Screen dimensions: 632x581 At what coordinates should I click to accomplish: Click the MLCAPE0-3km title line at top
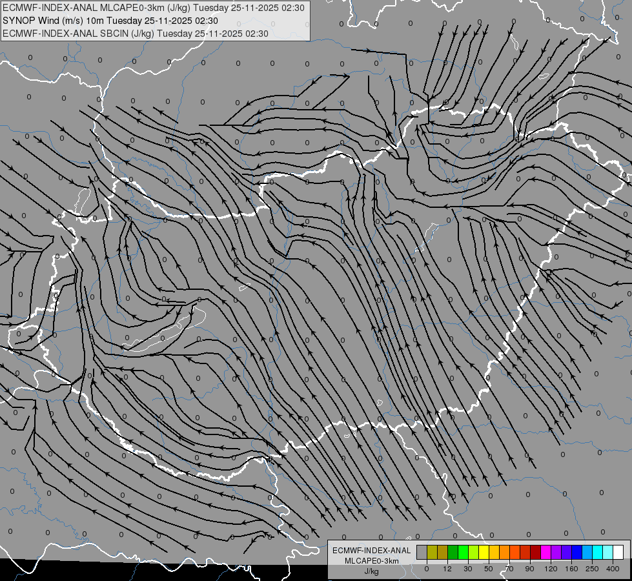click(x=154, y=8)
